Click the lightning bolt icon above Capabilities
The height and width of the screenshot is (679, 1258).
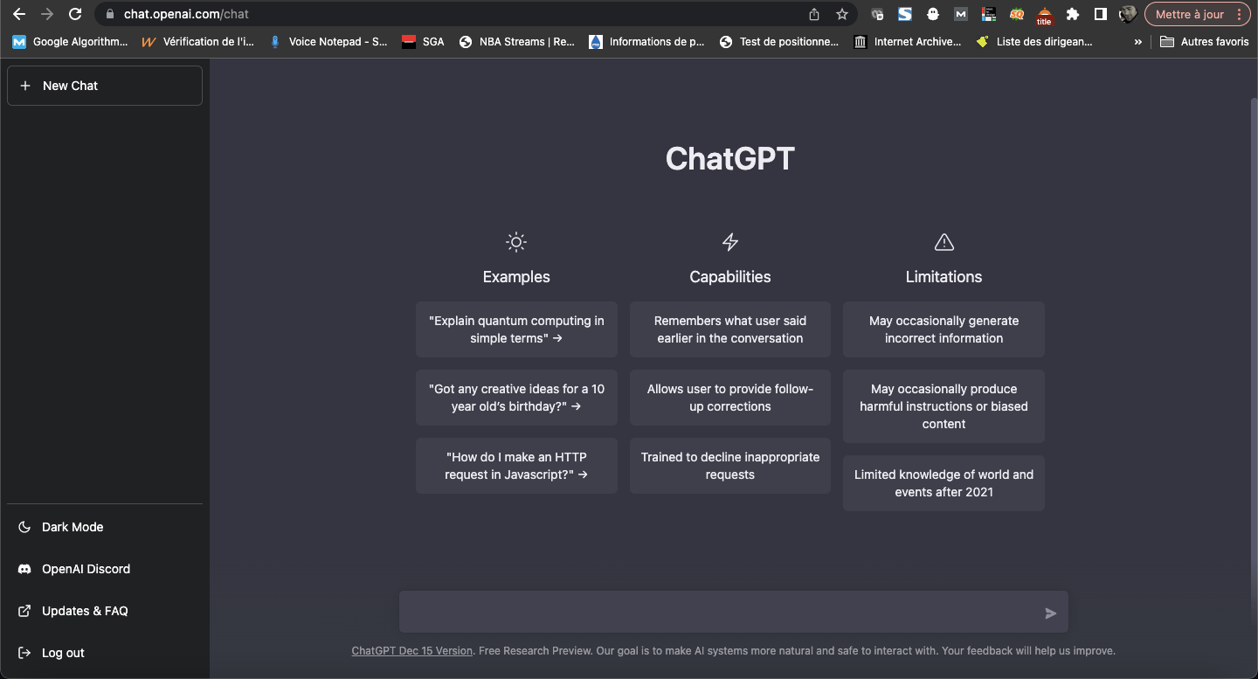coord(730,242)
